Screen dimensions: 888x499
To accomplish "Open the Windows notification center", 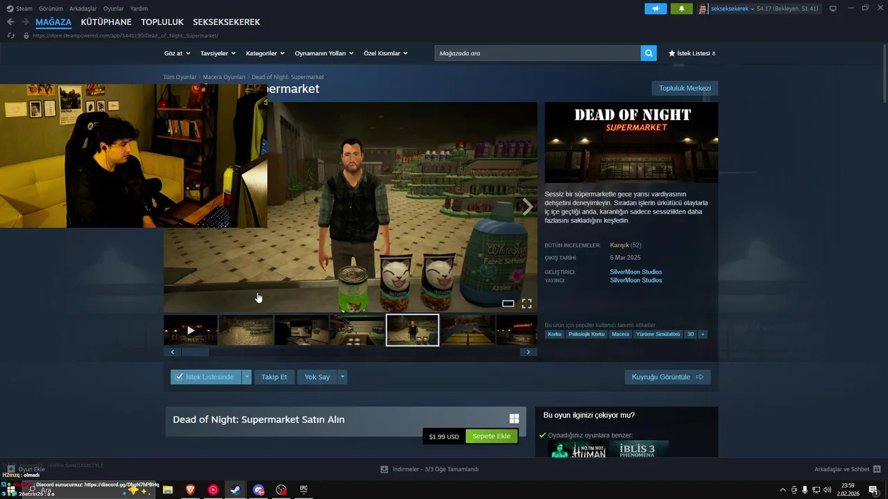I will click(x=873, y=490).
